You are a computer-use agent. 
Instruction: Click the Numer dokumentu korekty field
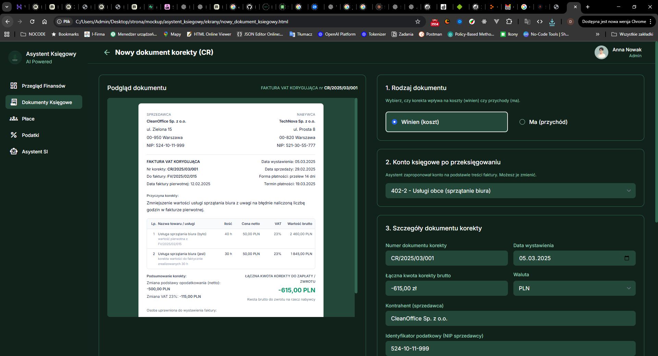tap(446, 258)
